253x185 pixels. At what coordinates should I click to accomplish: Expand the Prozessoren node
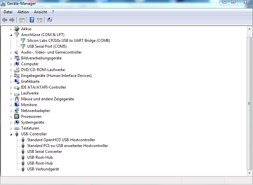pos(11,117)
